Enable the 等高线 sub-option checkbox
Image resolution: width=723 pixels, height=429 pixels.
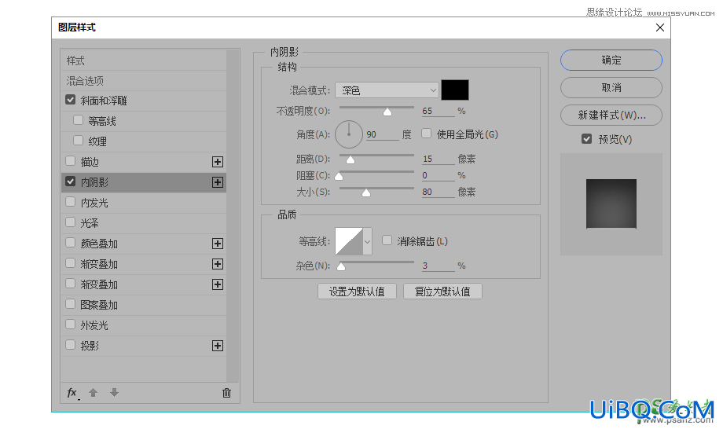tap(78, 120)
